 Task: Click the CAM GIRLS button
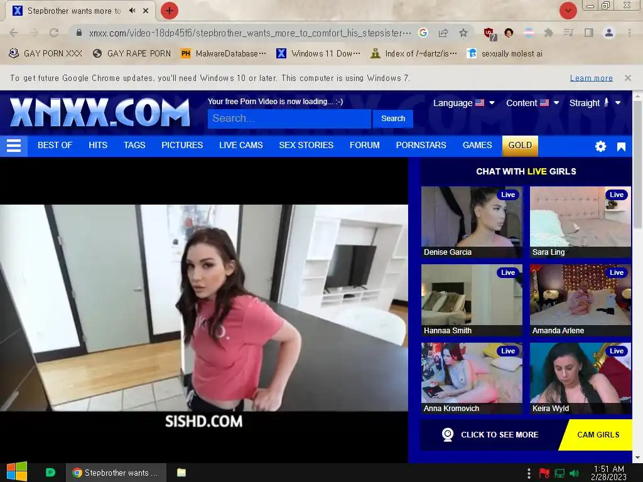tap(598, 435)
